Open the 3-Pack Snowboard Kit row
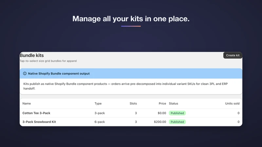This screenshot has width=262, height=147. [x=131, y=122]
